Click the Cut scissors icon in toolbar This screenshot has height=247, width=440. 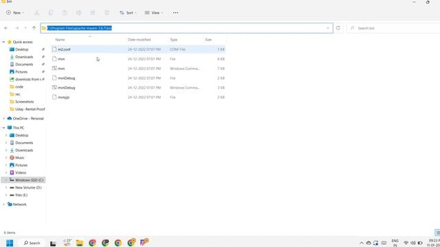36,12
